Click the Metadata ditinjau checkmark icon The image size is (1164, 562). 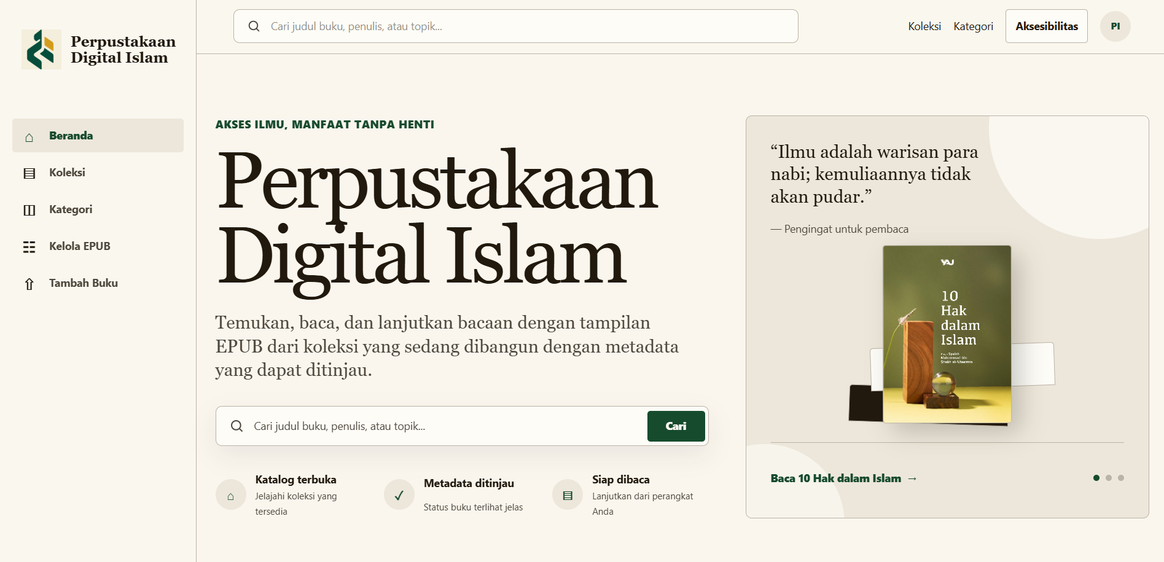coord(399,495)
